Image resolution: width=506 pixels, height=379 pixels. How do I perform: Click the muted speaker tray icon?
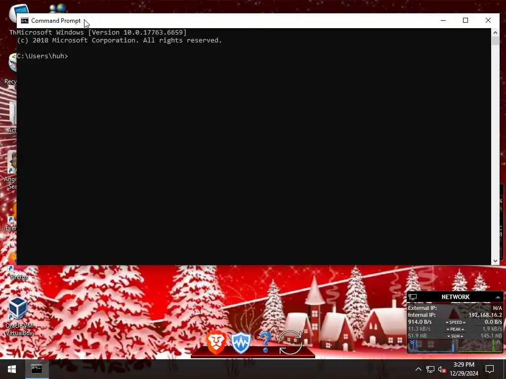pos(442,369)
